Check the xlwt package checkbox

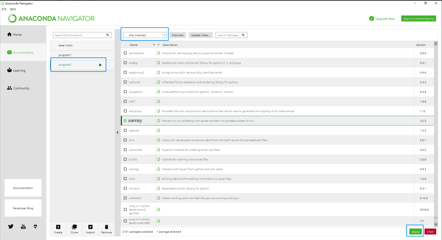coord(125,179)
